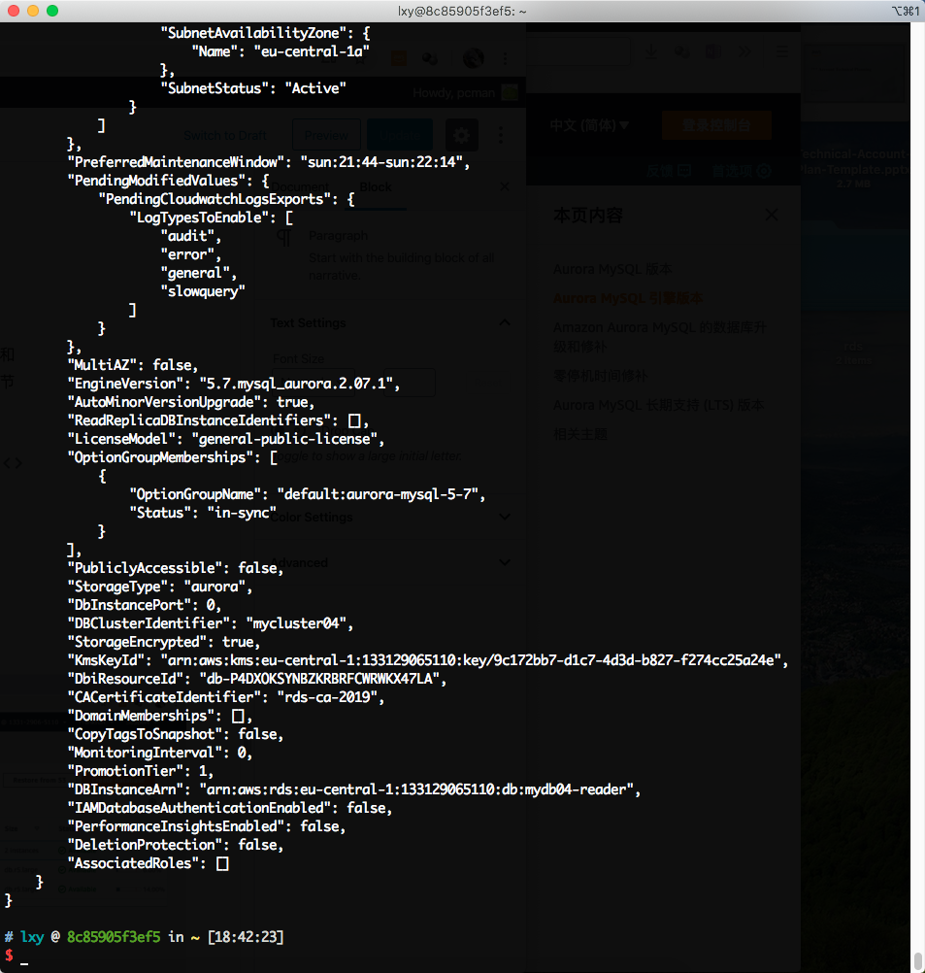Expand the Advanced section

(x=504, y=562)
